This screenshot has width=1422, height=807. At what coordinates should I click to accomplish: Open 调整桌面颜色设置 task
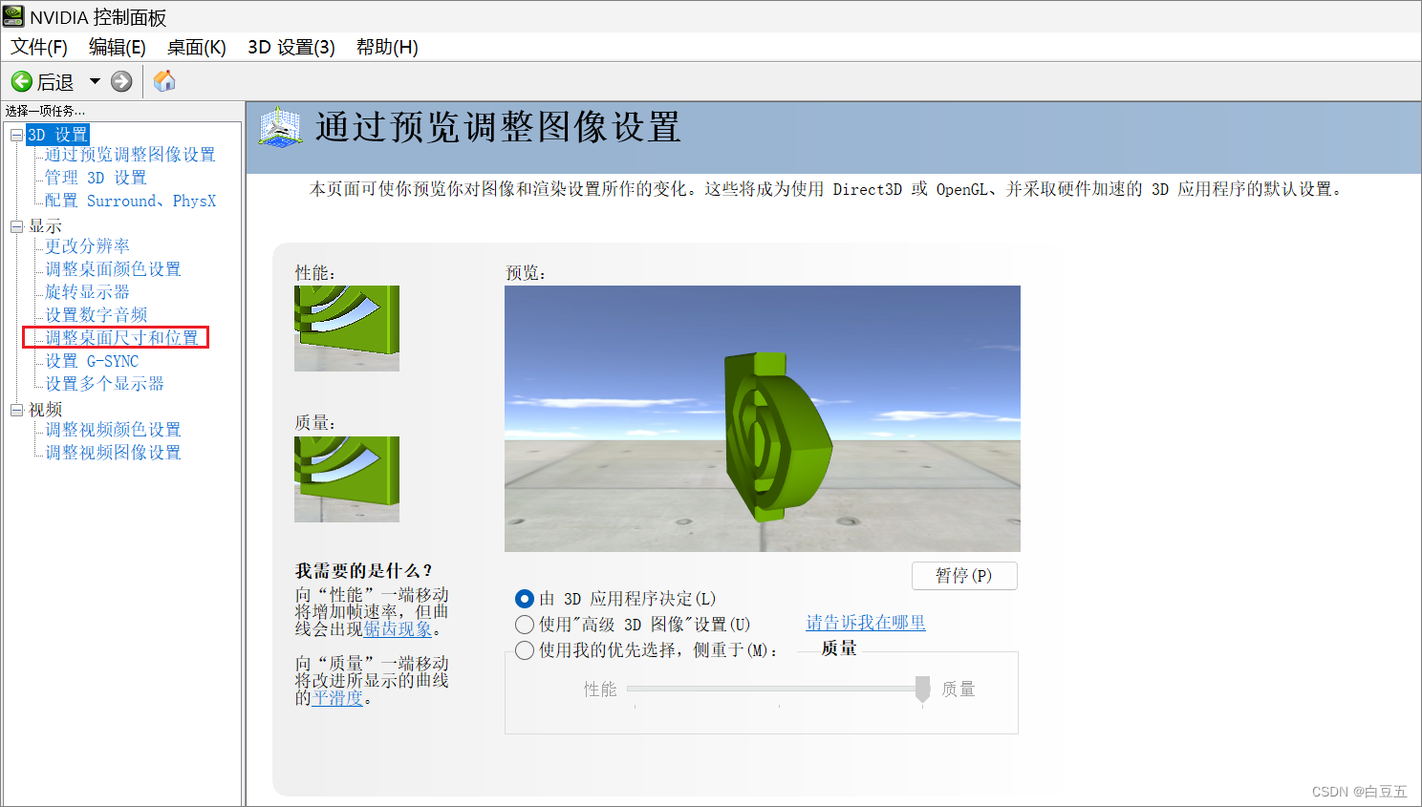(113, 269)
